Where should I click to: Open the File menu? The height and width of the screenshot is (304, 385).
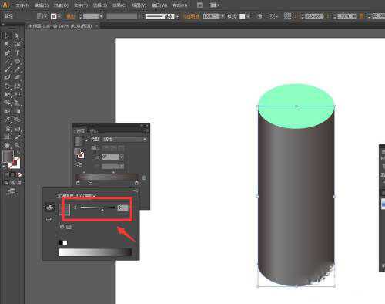22,5
